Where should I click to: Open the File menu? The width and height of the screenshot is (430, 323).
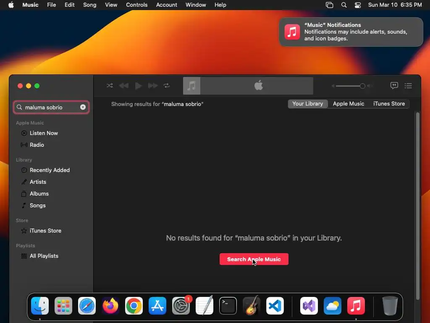(51, 5)
